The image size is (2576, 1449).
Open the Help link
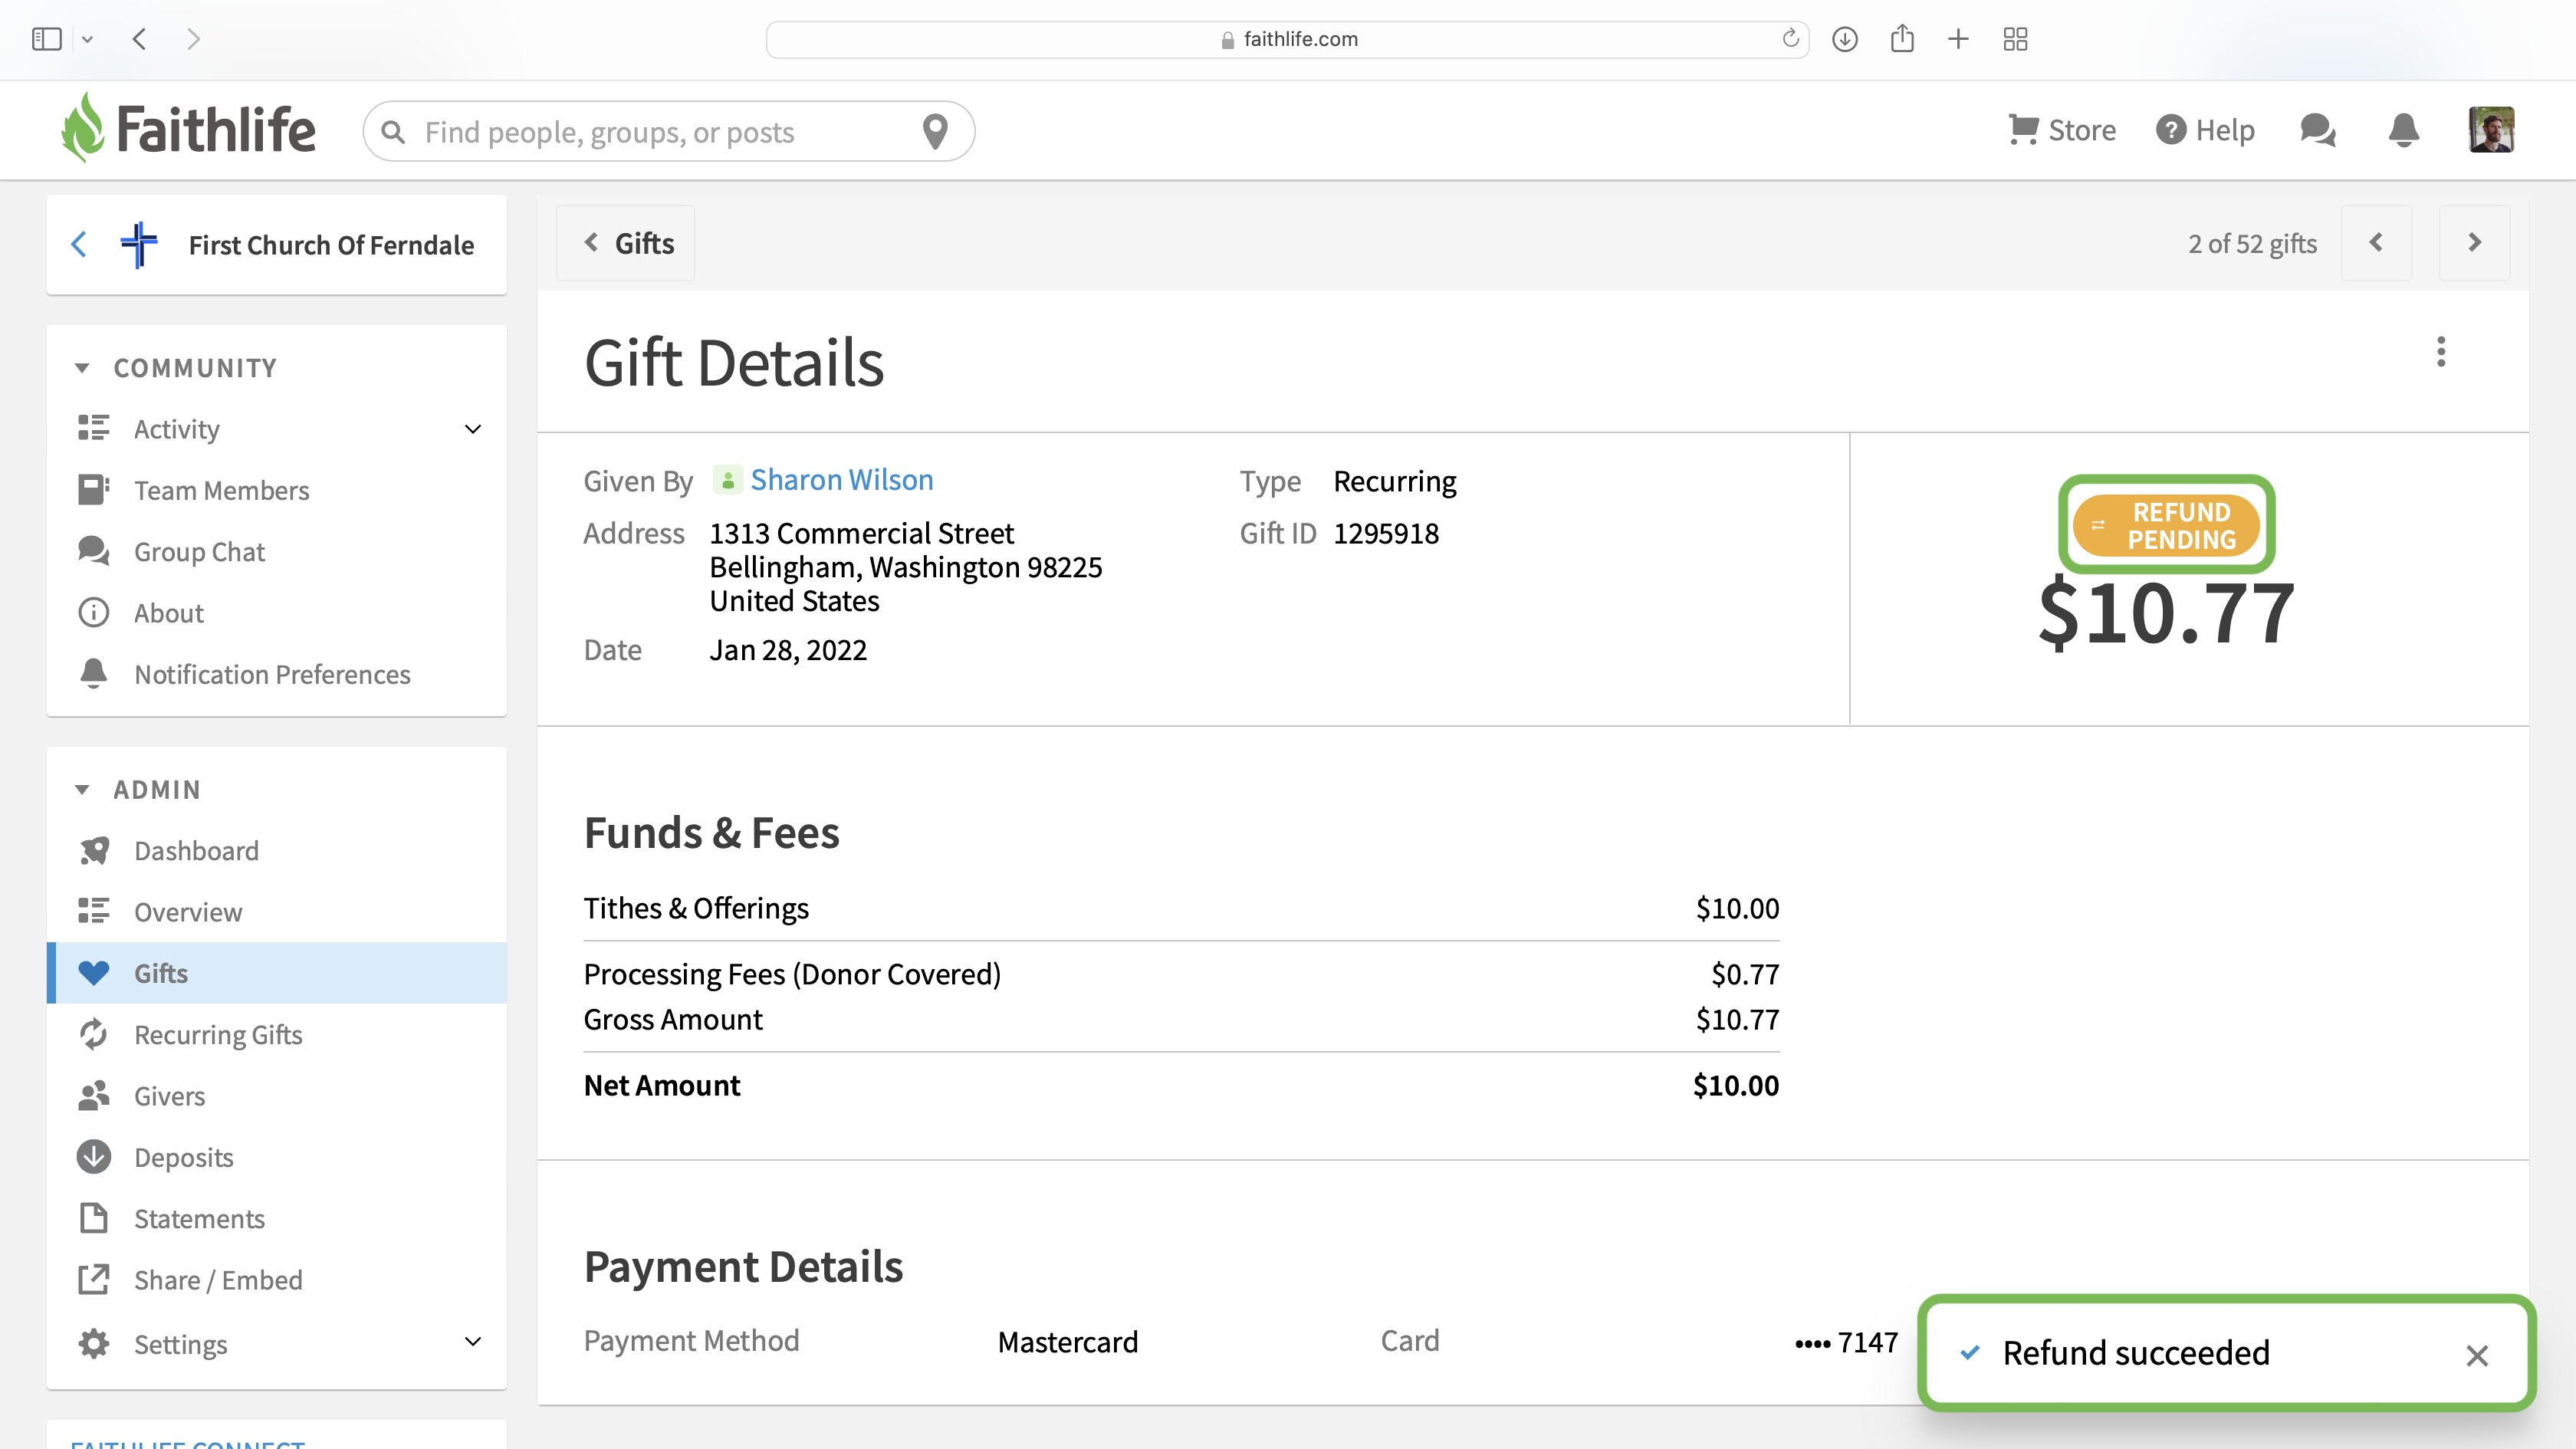(x=2204, y=130)
